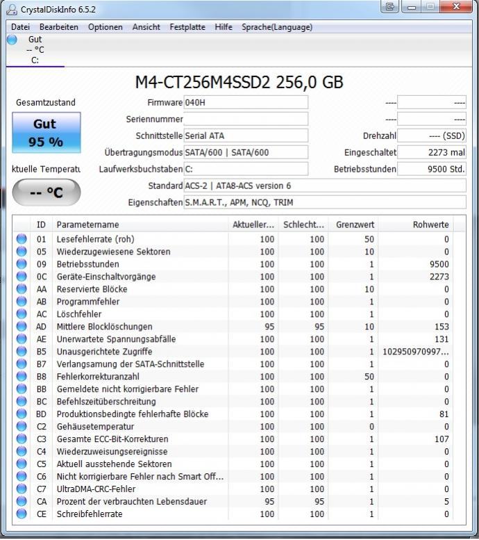479x540 pixels.
Task: Click the Drehzahl field showing (SSD)
Action: pyautogui.click(x=432, y=136)
